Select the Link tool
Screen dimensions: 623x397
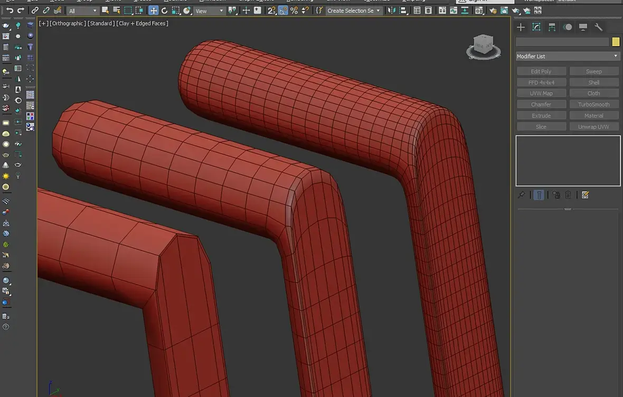[x=35, y=11]
